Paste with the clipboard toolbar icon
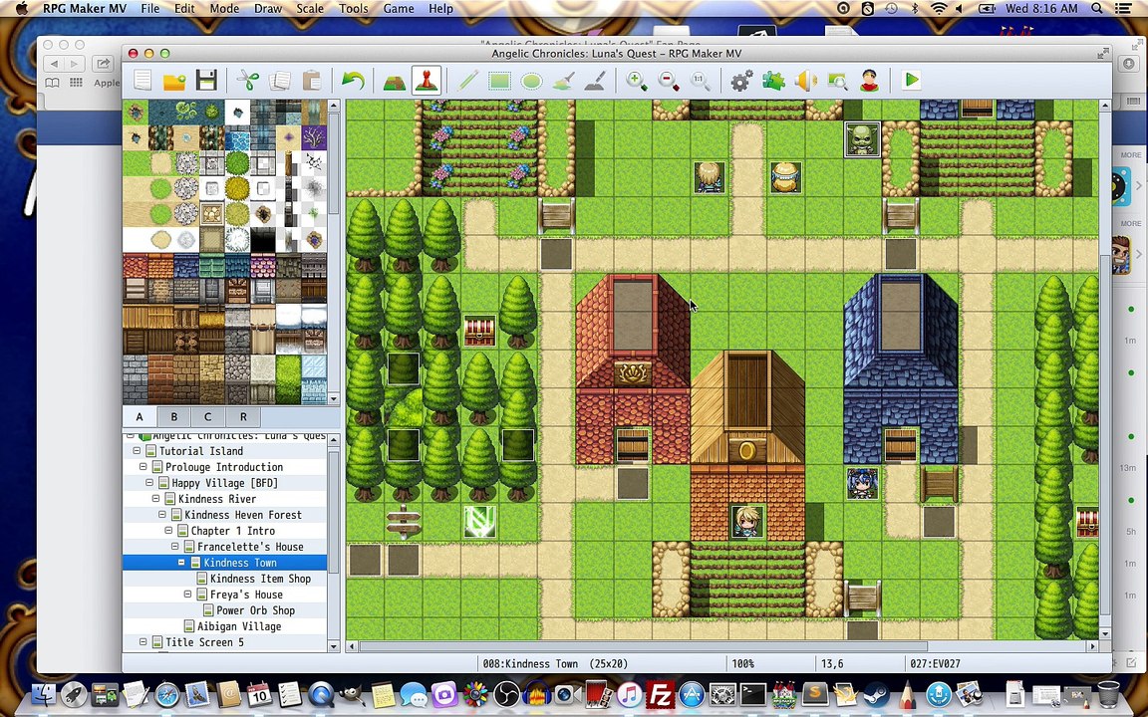Image resolution: width=1148 pixels, height=717 pixels. click(312, 80)
